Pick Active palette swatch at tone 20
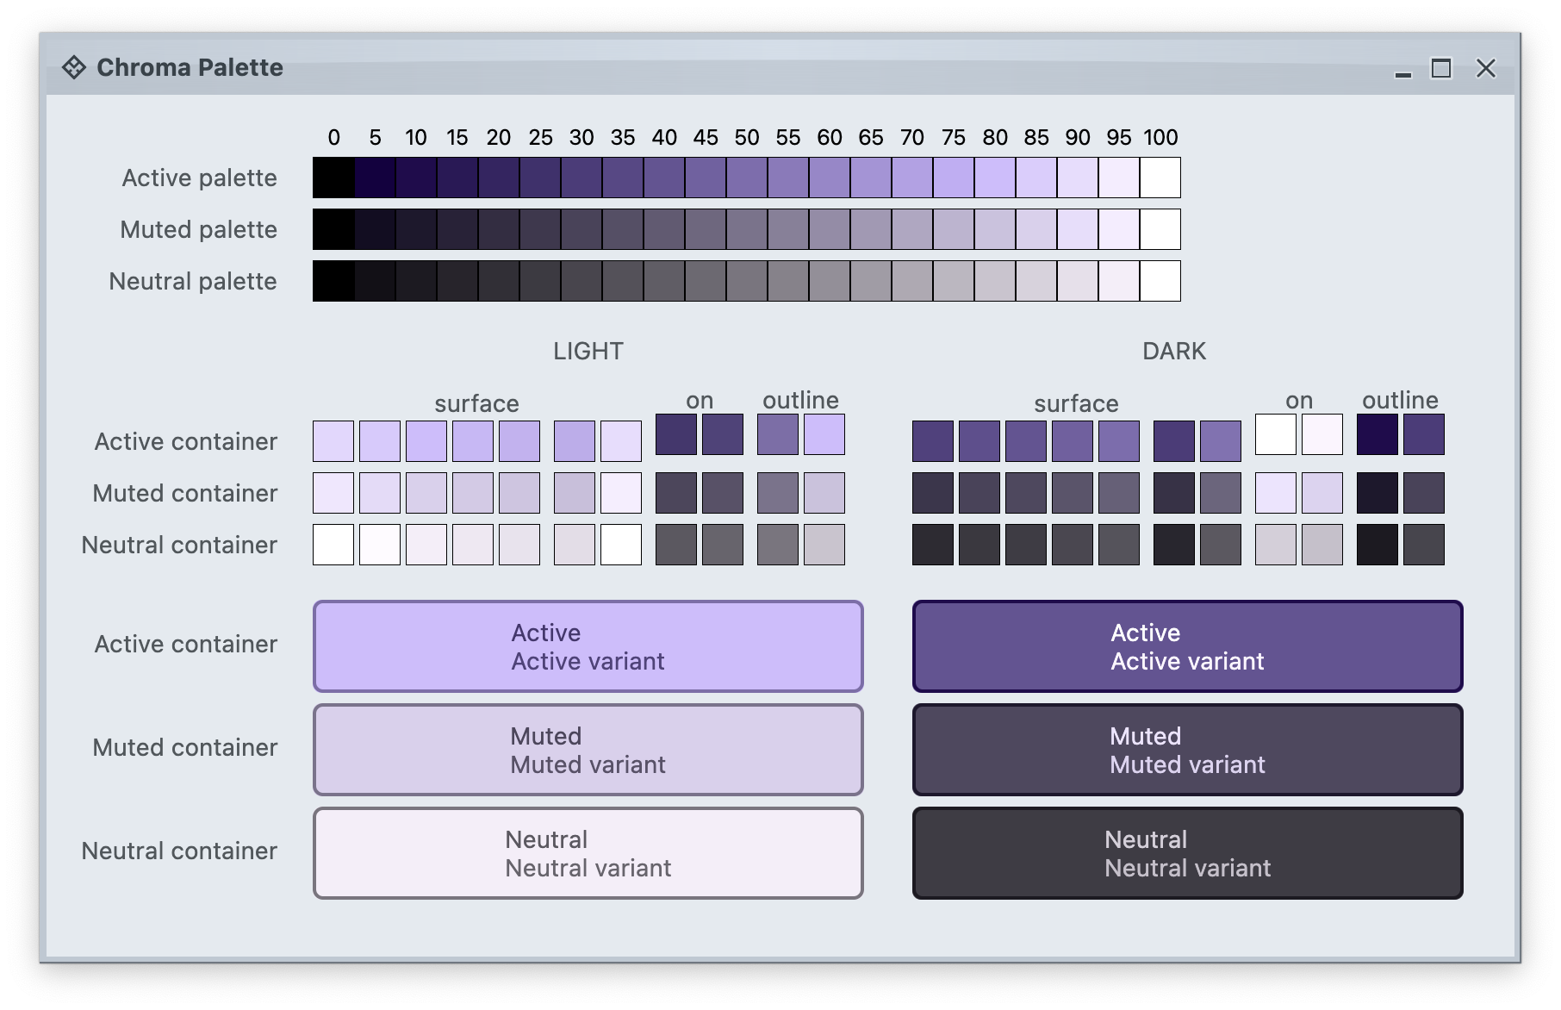The width and height of the screenshot is (1561, 1010). [499, 178]
